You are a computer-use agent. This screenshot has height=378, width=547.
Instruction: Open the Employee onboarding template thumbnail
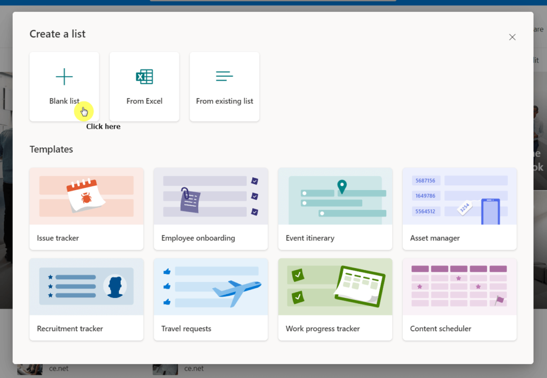click(x=210, y=196)
